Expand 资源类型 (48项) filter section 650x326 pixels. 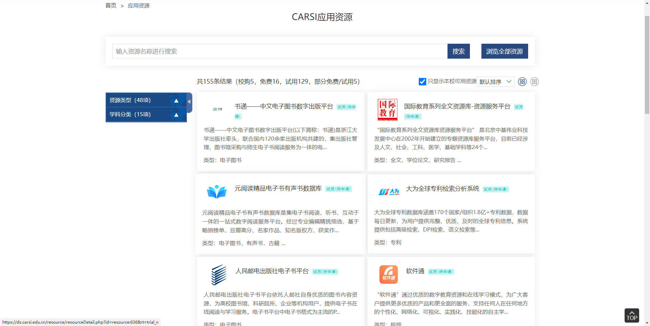coord(146,100)
